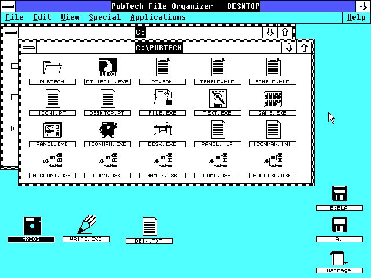The image size is (371, 278).
Task: Launch DESK.EXE desk icon
Action: [163, 129]
